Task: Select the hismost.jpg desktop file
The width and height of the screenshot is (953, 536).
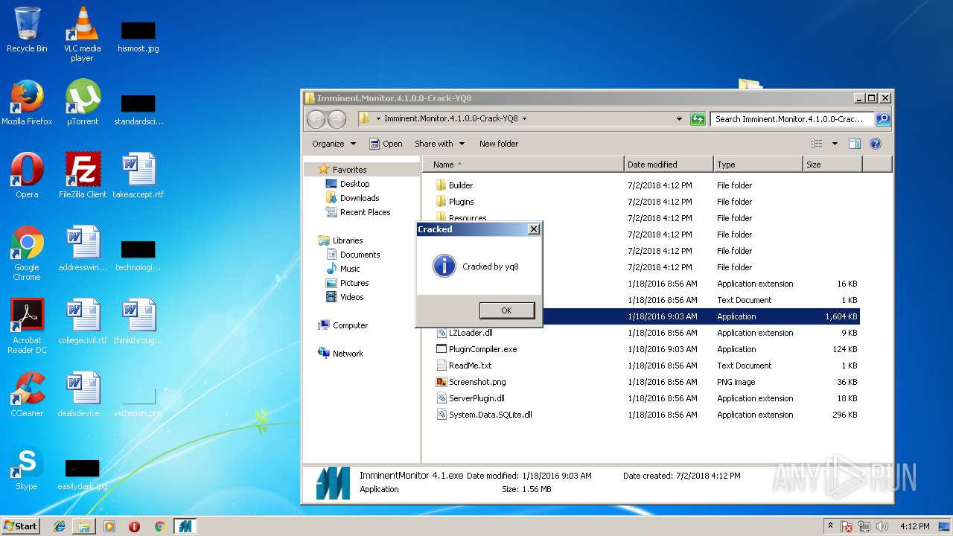Action: click(x=138, y=36)
